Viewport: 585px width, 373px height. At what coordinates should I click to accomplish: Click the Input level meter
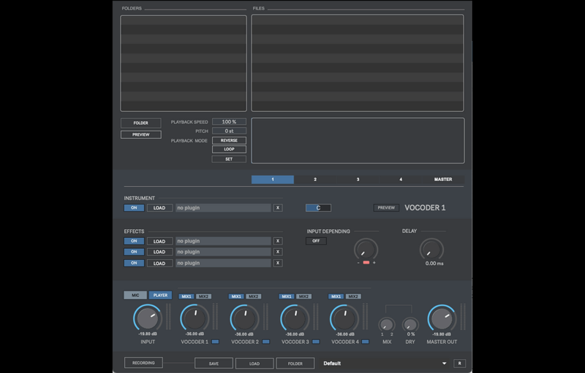(x=168, y=316)
